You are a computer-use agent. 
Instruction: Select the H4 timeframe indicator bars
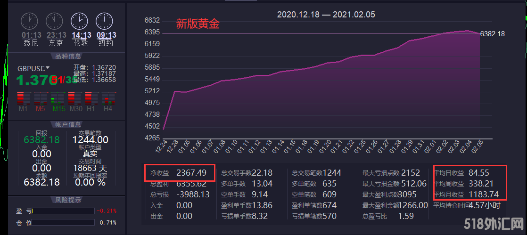(x=109, y=98)
